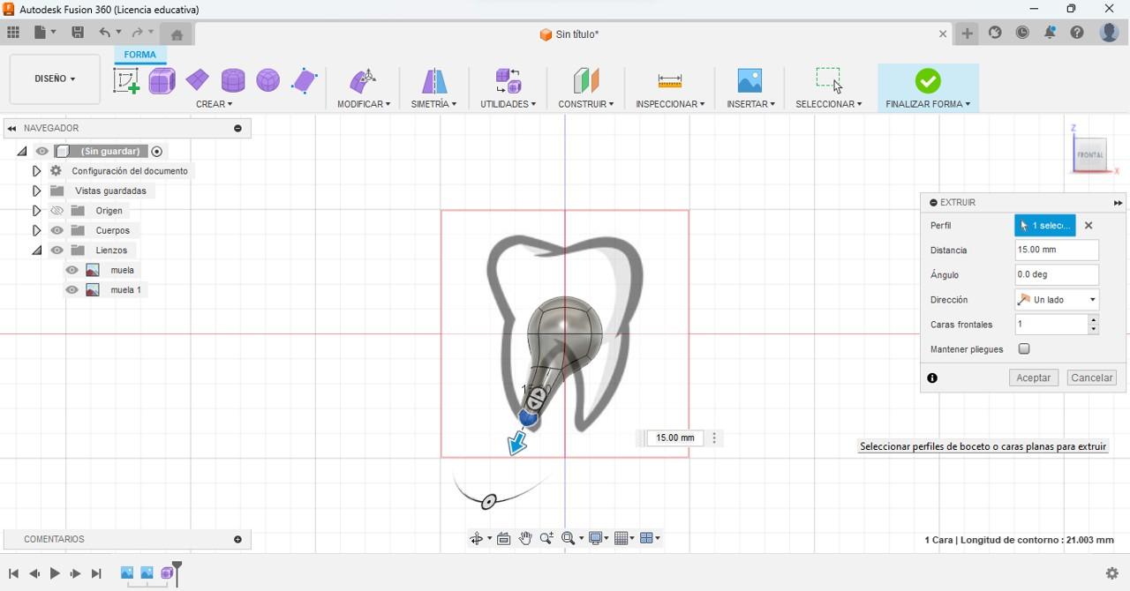
Task: Toggle visibility of the root component
Action: (42, 151)
